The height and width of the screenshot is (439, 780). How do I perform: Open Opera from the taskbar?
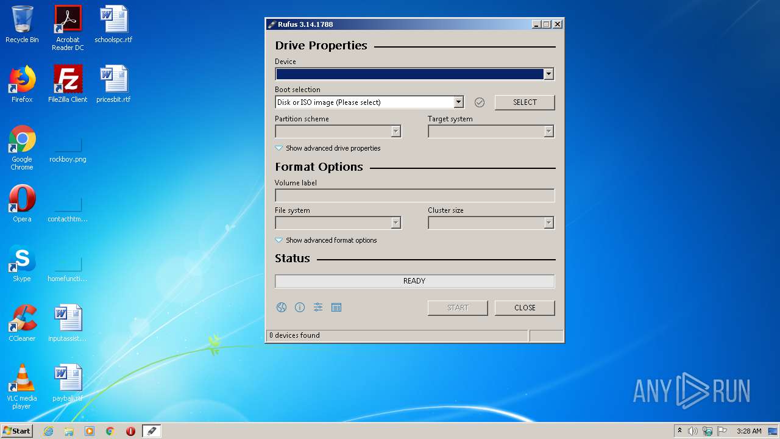click(130, 431)
